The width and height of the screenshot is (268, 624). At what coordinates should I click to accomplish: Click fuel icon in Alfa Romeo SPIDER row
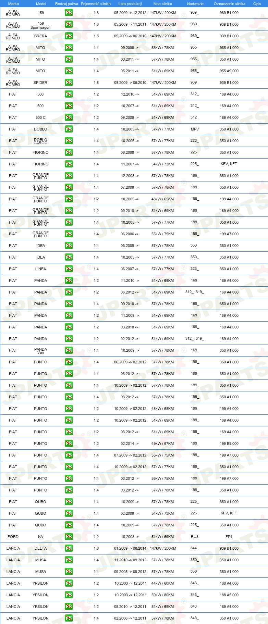tap(69, 83)
